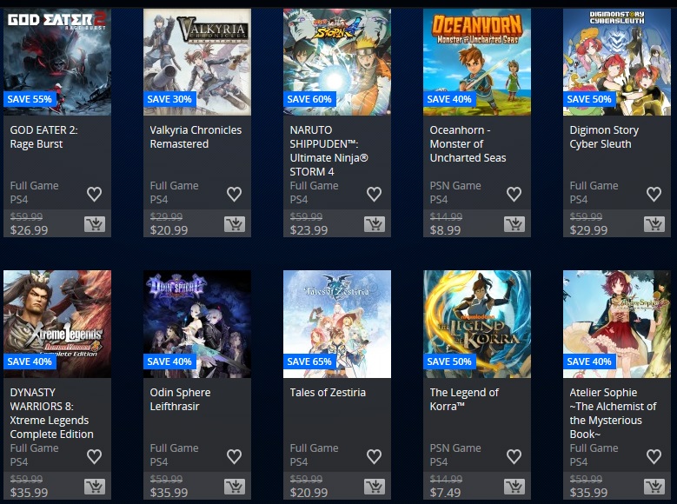Toggle wishlist heart for Digimon Story Cyber Sleuth

pyautogui.click(x=654, y=195)
